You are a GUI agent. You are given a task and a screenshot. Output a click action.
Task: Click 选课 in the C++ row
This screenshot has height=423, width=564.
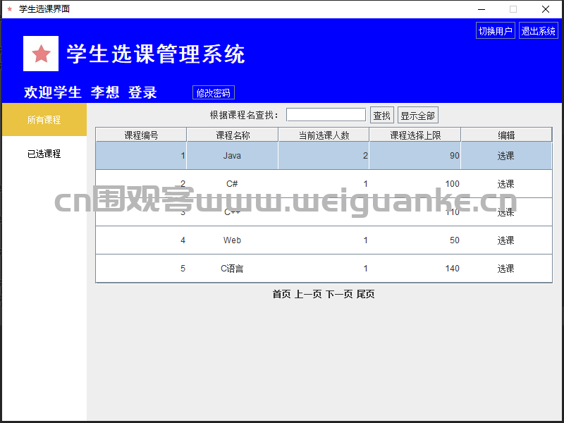pos(505,212)
